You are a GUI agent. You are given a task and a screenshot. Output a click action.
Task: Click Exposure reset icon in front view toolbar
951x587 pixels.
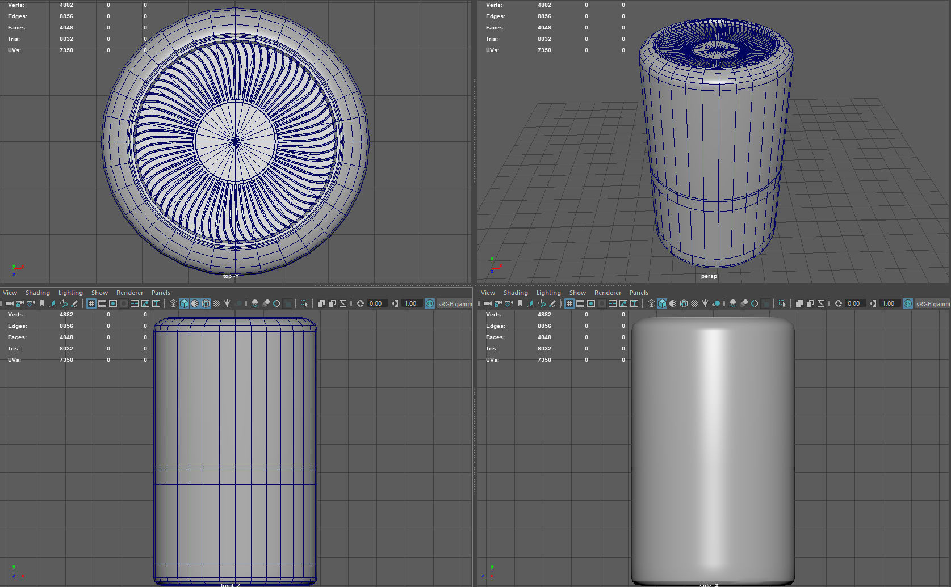pos(360,303)
